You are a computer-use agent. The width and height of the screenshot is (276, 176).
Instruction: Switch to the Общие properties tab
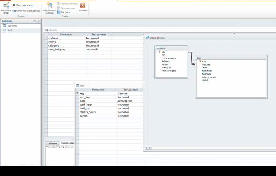pyautogui.click(x=53, y=143)
